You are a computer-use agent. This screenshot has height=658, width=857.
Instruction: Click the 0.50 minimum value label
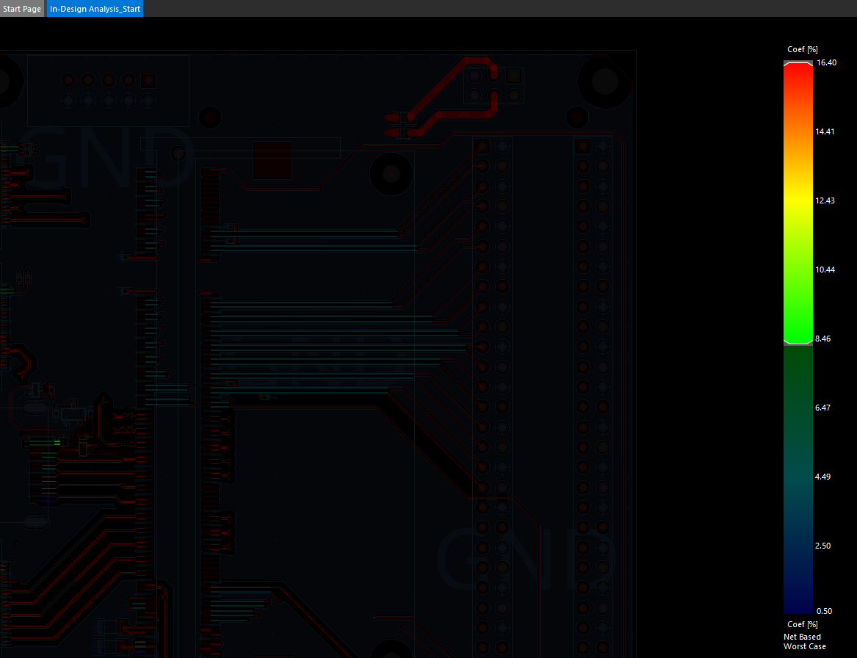coord(824,611)
